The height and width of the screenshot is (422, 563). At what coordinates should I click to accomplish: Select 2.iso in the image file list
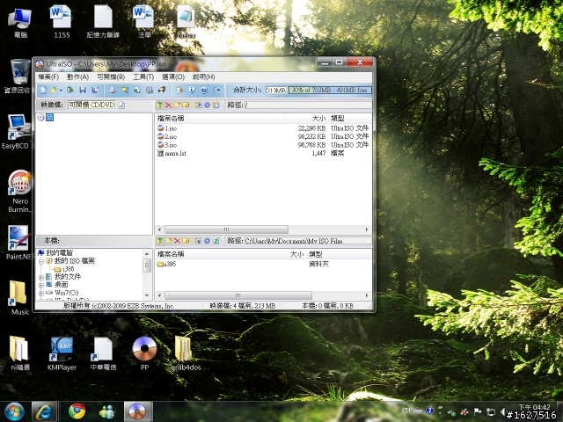[x=167, y=136]
